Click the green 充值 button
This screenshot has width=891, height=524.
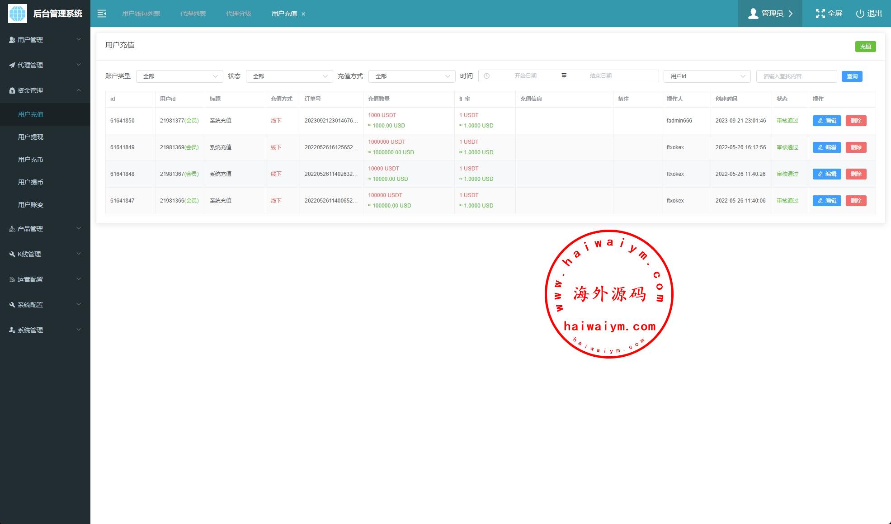pyautogui.click(x=865, y=47)
